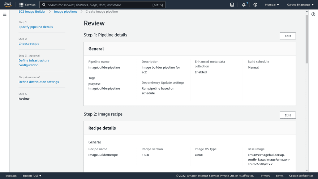Viewport: 318px width, 179px height.
Task: Edit Step 2 Image recipe
Action: point(288,115)
